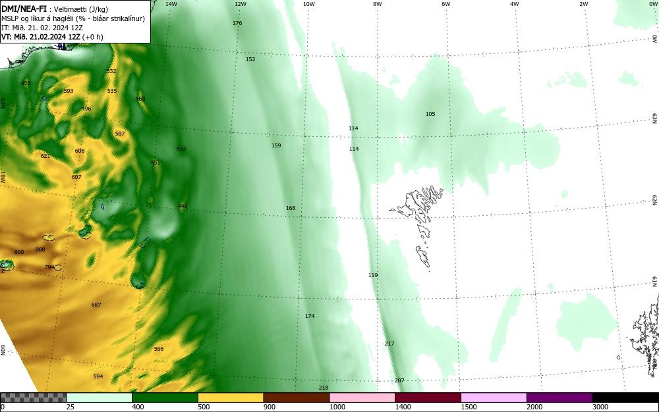This screenshot has width=659, height=412.
Task: Click the map value "152"
Action: click(x=250, y=59)
